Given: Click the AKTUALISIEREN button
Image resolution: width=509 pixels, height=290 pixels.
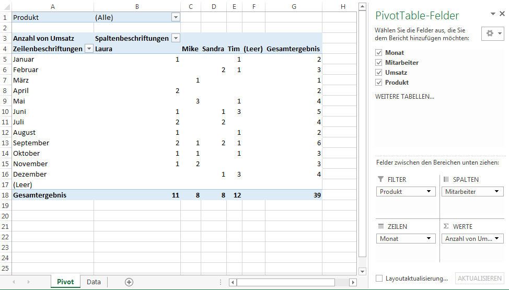Looking at the screenshot, I should pyautogui.click(x=479, y=279).
